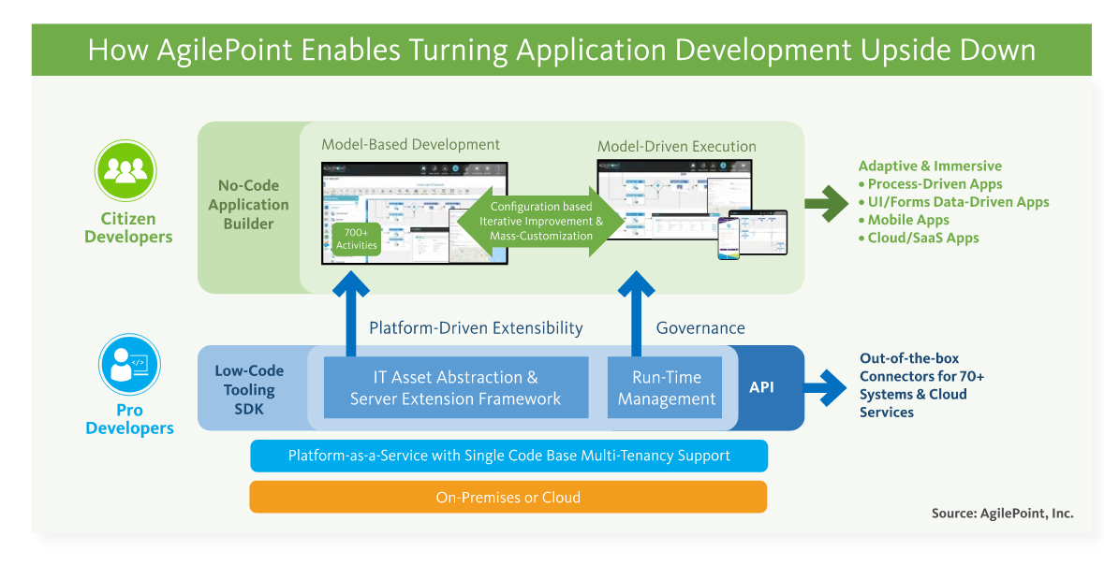Click the Adaptive & Immersive heading
The image size is (1104, 565).
930,167
